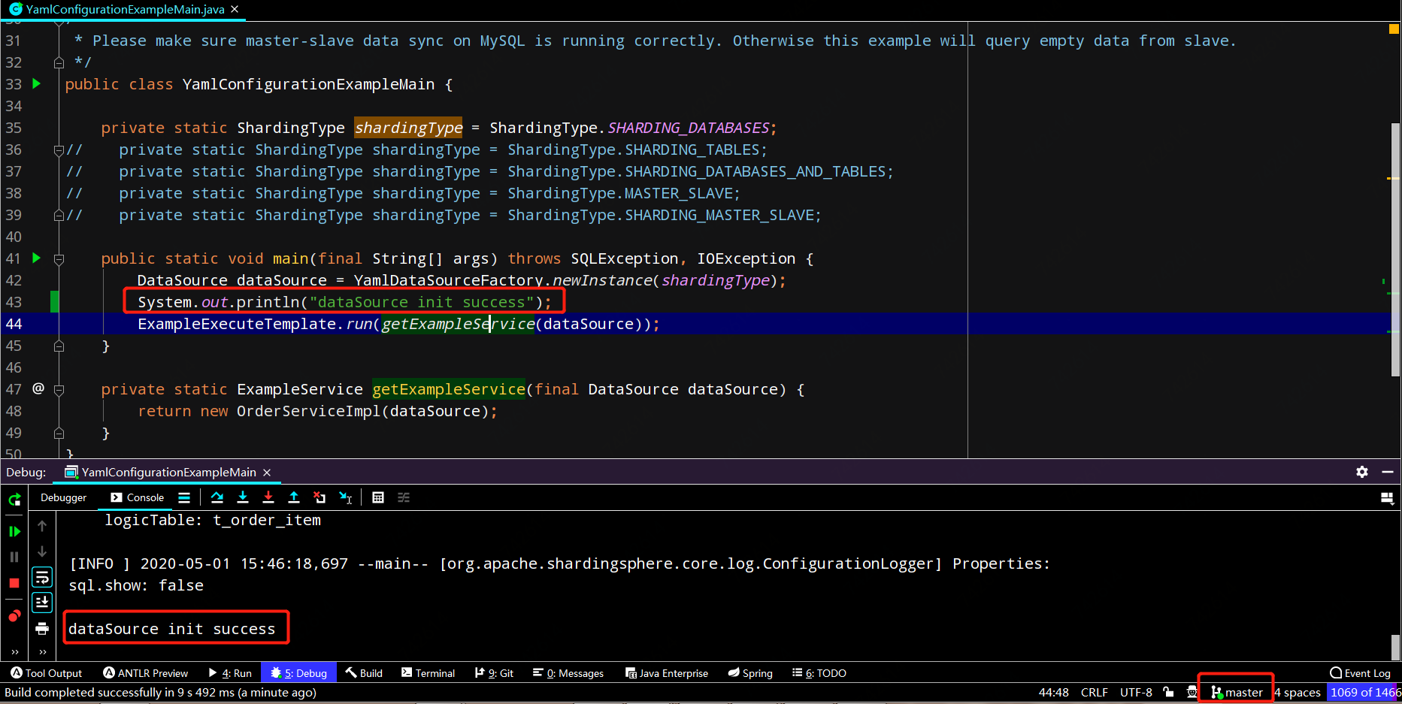
Task: Open the Terminal tool window
Action: [x=428, y=672]
